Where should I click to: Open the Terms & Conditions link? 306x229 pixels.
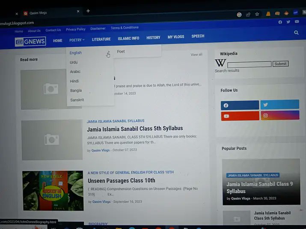125,28
